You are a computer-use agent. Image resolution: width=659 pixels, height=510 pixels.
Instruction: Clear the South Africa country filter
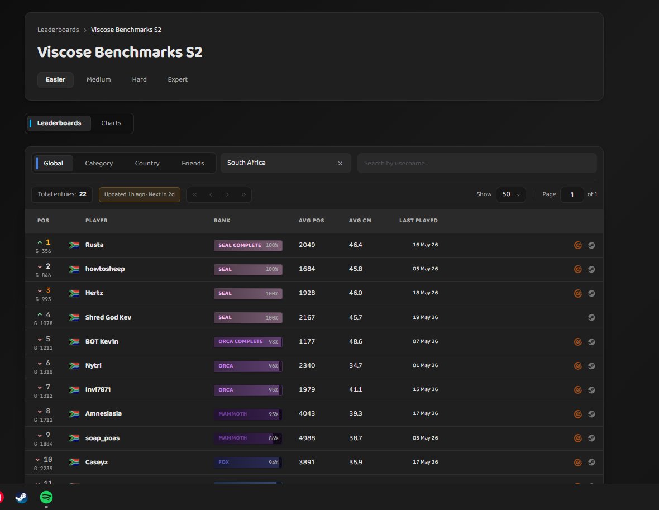340,164
